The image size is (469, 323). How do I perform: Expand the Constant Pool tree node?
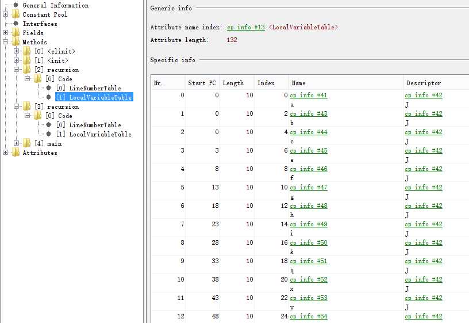[5, 14]
